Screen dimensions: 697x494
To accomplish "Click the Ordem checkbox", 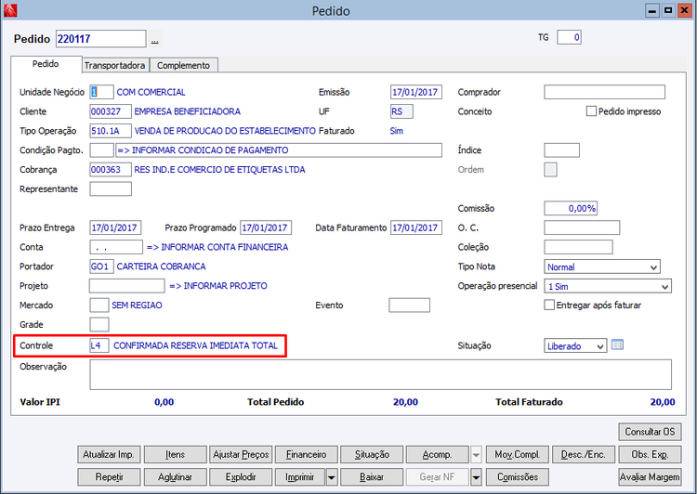I will click(x=550, y=169).
